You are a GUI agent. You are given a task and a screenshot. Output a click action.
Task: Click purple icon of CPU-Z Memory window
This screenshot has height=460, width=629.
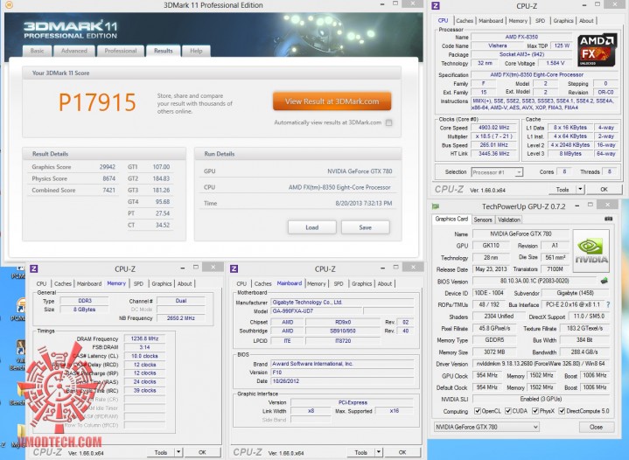tap(34, 268)
